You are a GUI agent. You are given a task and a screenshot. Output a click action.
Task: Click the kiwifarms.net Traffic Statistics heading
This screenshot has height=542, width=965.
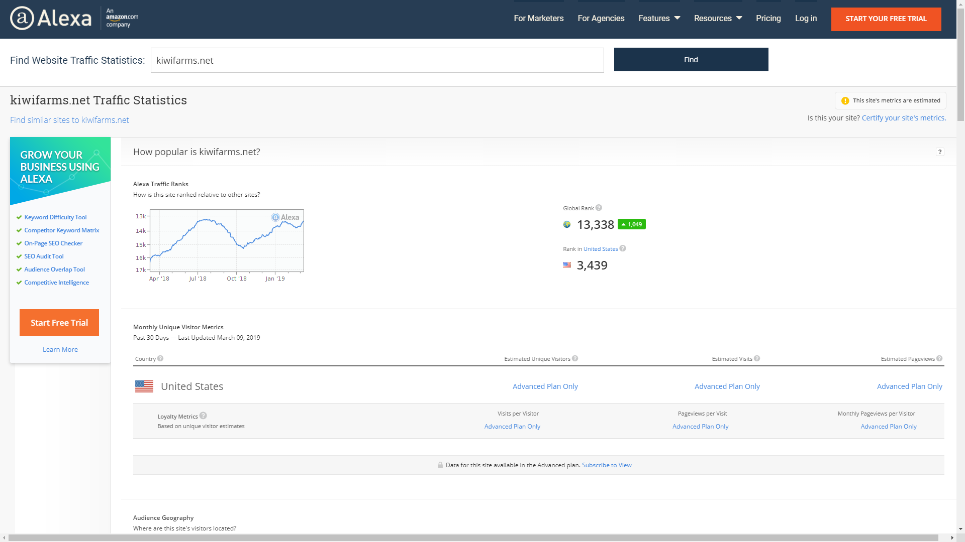(99, 100)
